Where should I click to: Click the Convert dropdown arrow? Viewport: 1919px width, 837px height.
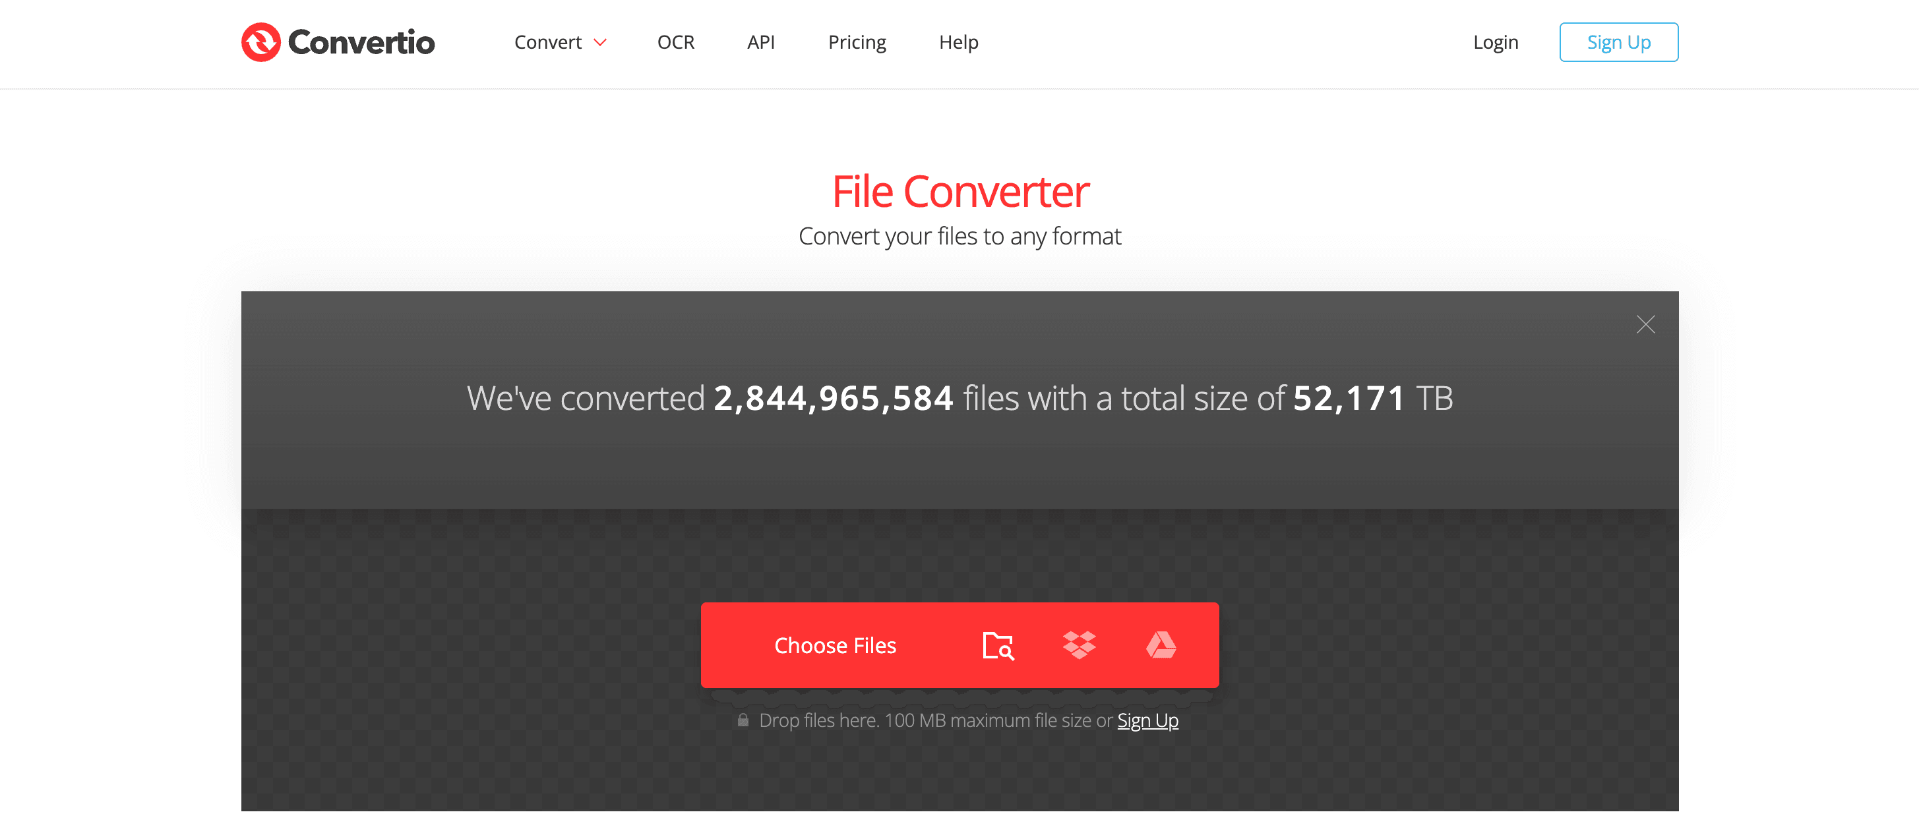click(601, 42)
